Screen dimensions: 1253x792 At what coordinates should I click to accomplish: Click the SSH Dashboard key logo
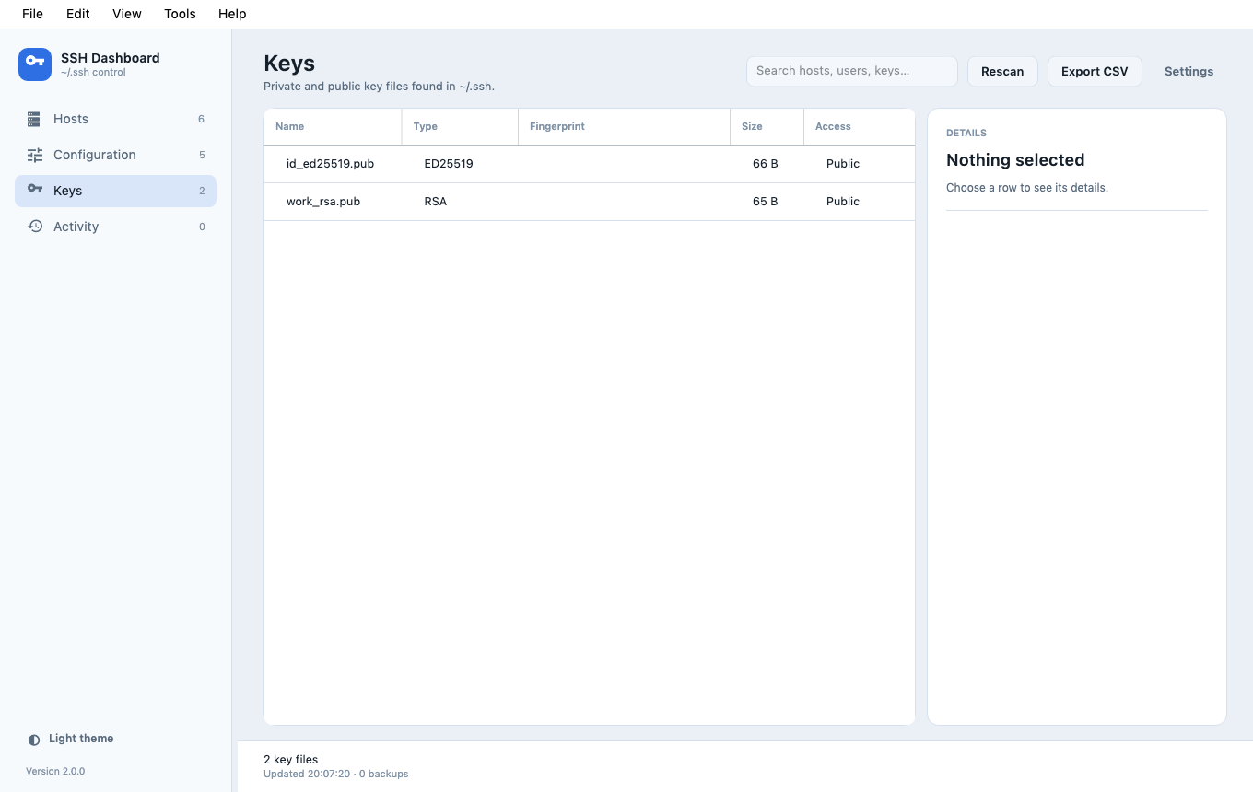35,64
